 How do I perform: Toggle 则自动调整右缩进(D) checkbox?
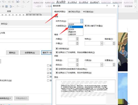[57, 52]
